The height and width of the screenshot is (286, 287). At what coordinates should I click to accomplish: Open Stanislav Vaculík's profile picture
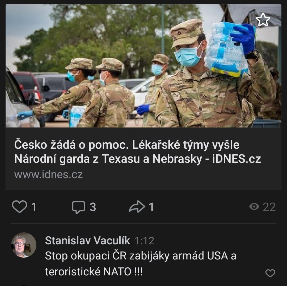point(24,245)
